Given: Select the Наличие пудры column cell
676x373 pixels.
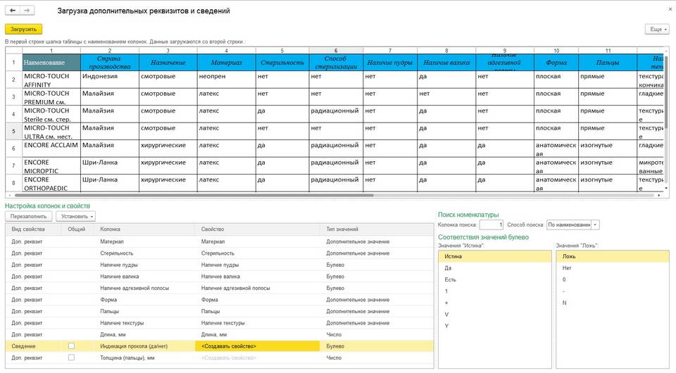Looking at the screenshot, I should click(x=144, y=265).
